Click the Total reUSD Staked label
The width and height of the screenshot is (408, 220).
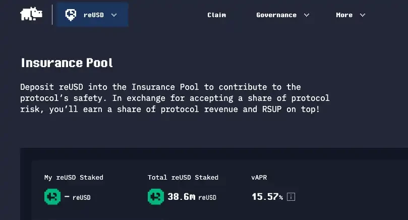coord(183,178)
